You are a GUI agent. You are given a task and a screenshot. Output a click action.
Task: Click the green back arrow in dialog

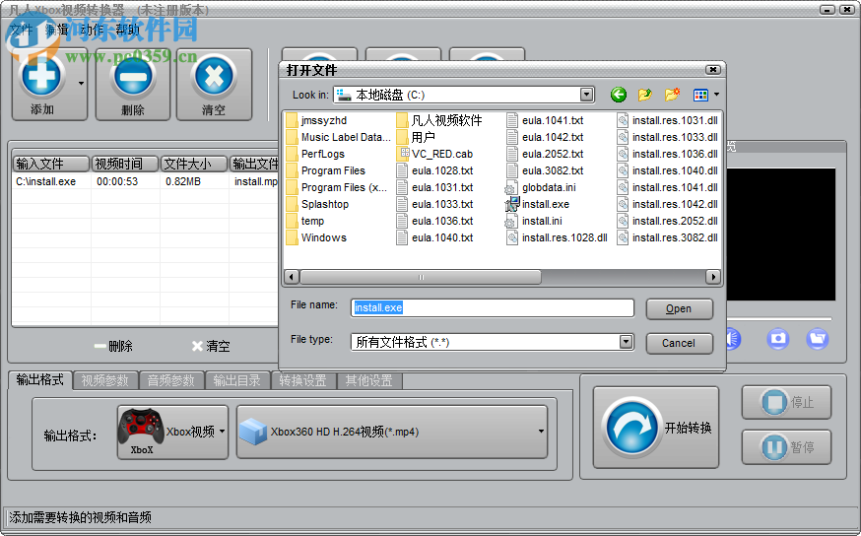(619, 95)
